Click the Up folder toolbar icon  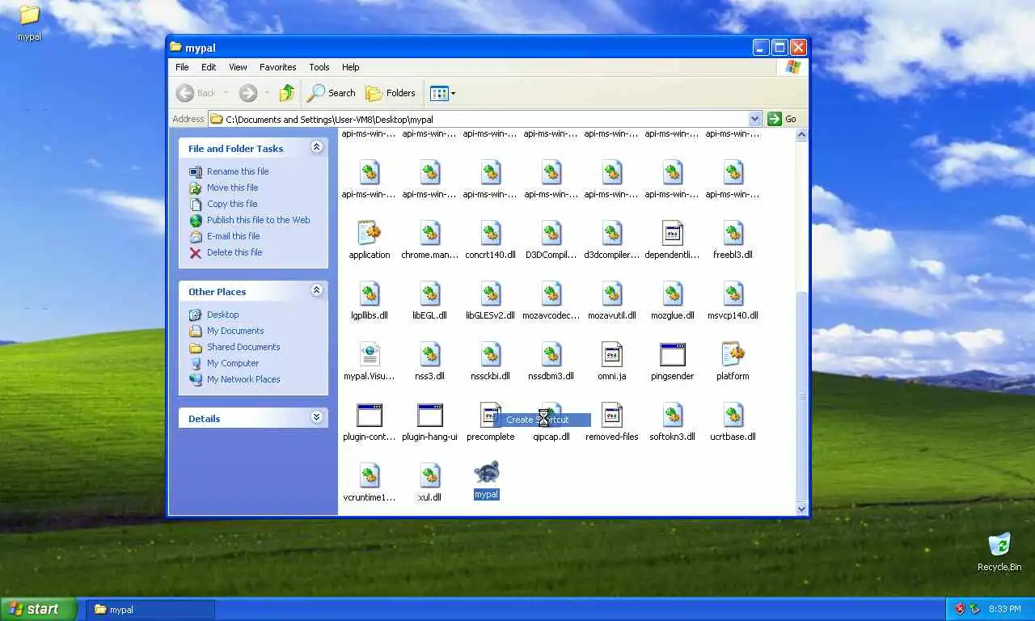click(x=287, y=93)
